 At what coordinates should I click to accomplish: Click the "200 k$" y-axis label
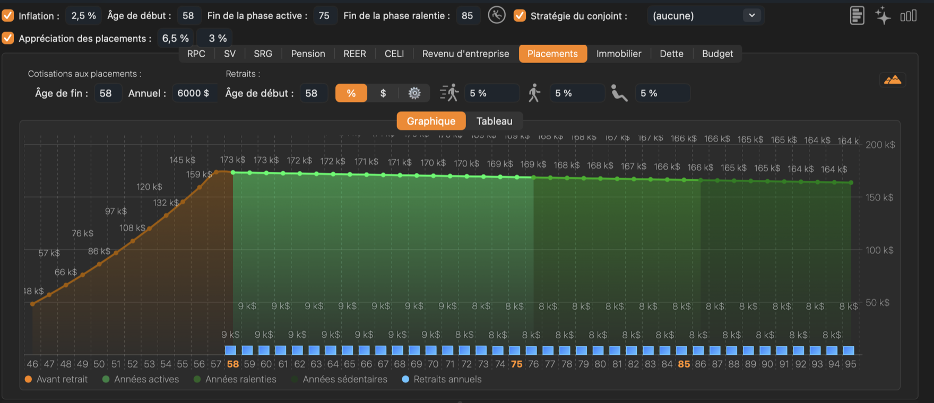coord(880,145)
